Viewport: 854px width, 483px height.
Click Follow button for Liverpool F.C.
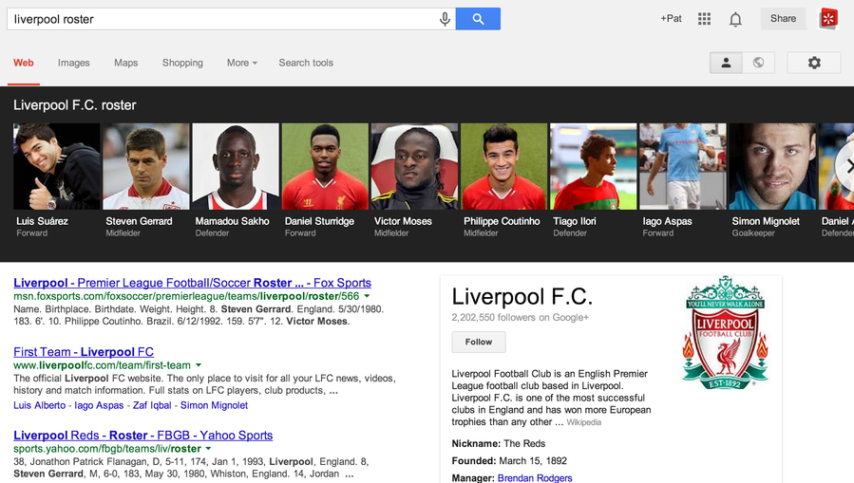479,342
